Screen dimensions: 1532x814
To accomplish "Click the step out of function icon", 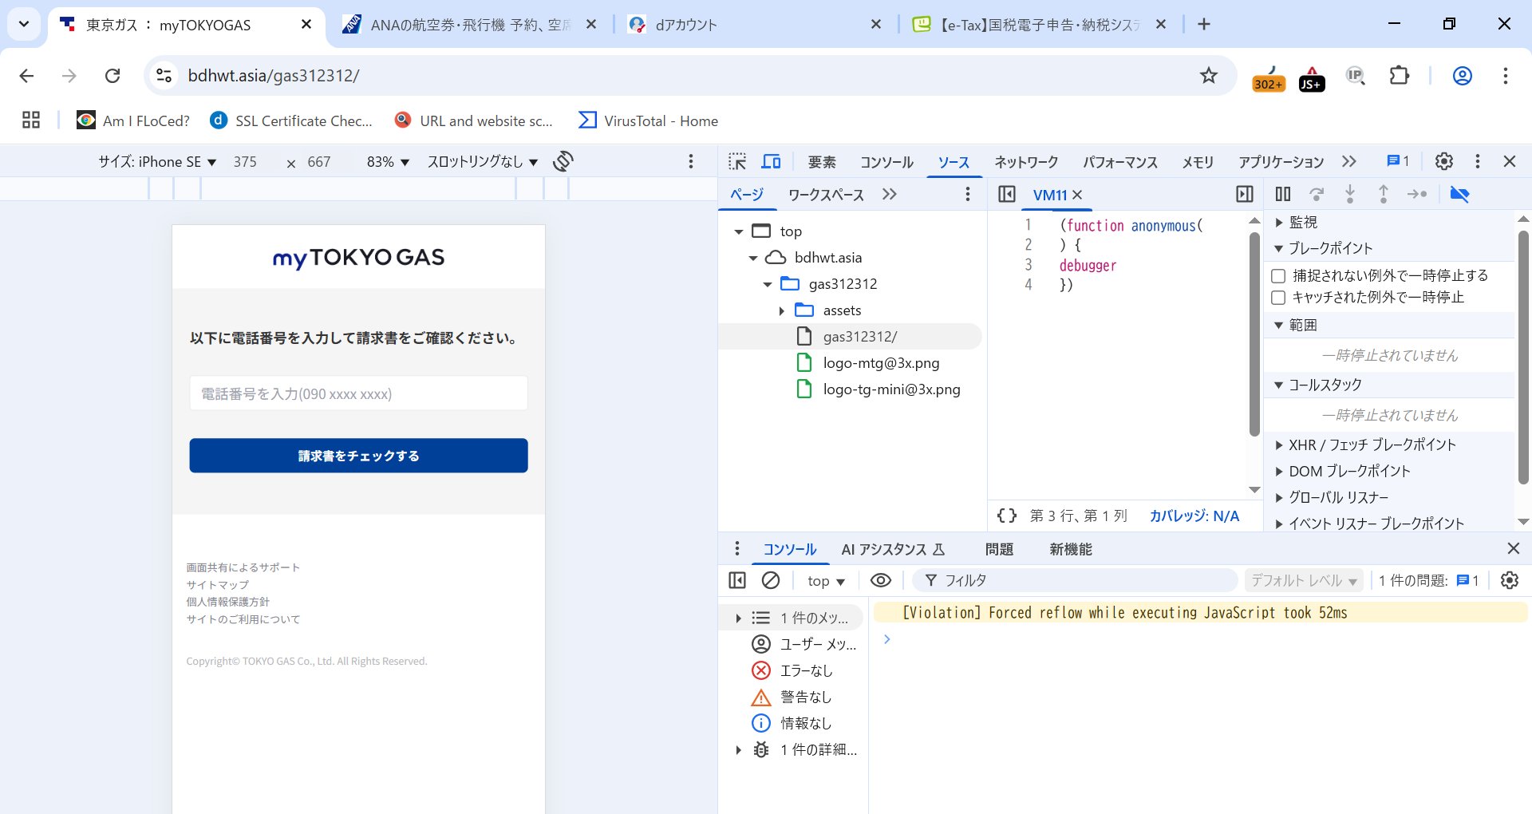I will (x=1384, y=194).
